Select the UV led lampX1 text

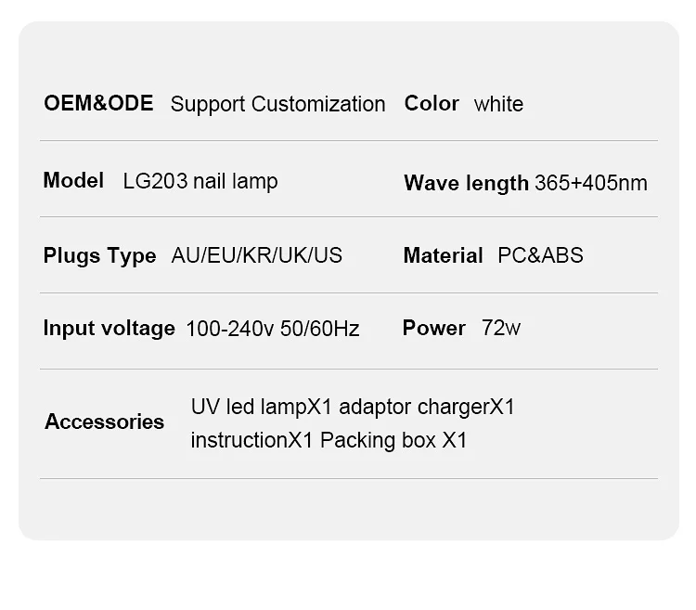pos(261,407)
